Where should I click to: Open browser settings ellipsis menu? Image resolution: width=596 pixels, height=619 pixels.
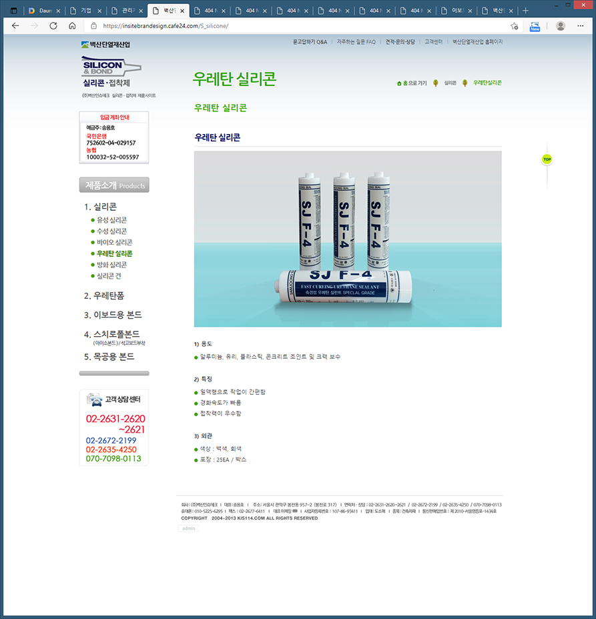[x=583, y=26]
